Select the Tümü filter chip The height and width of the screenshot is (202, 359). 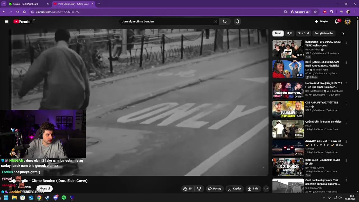pos(278,33)
